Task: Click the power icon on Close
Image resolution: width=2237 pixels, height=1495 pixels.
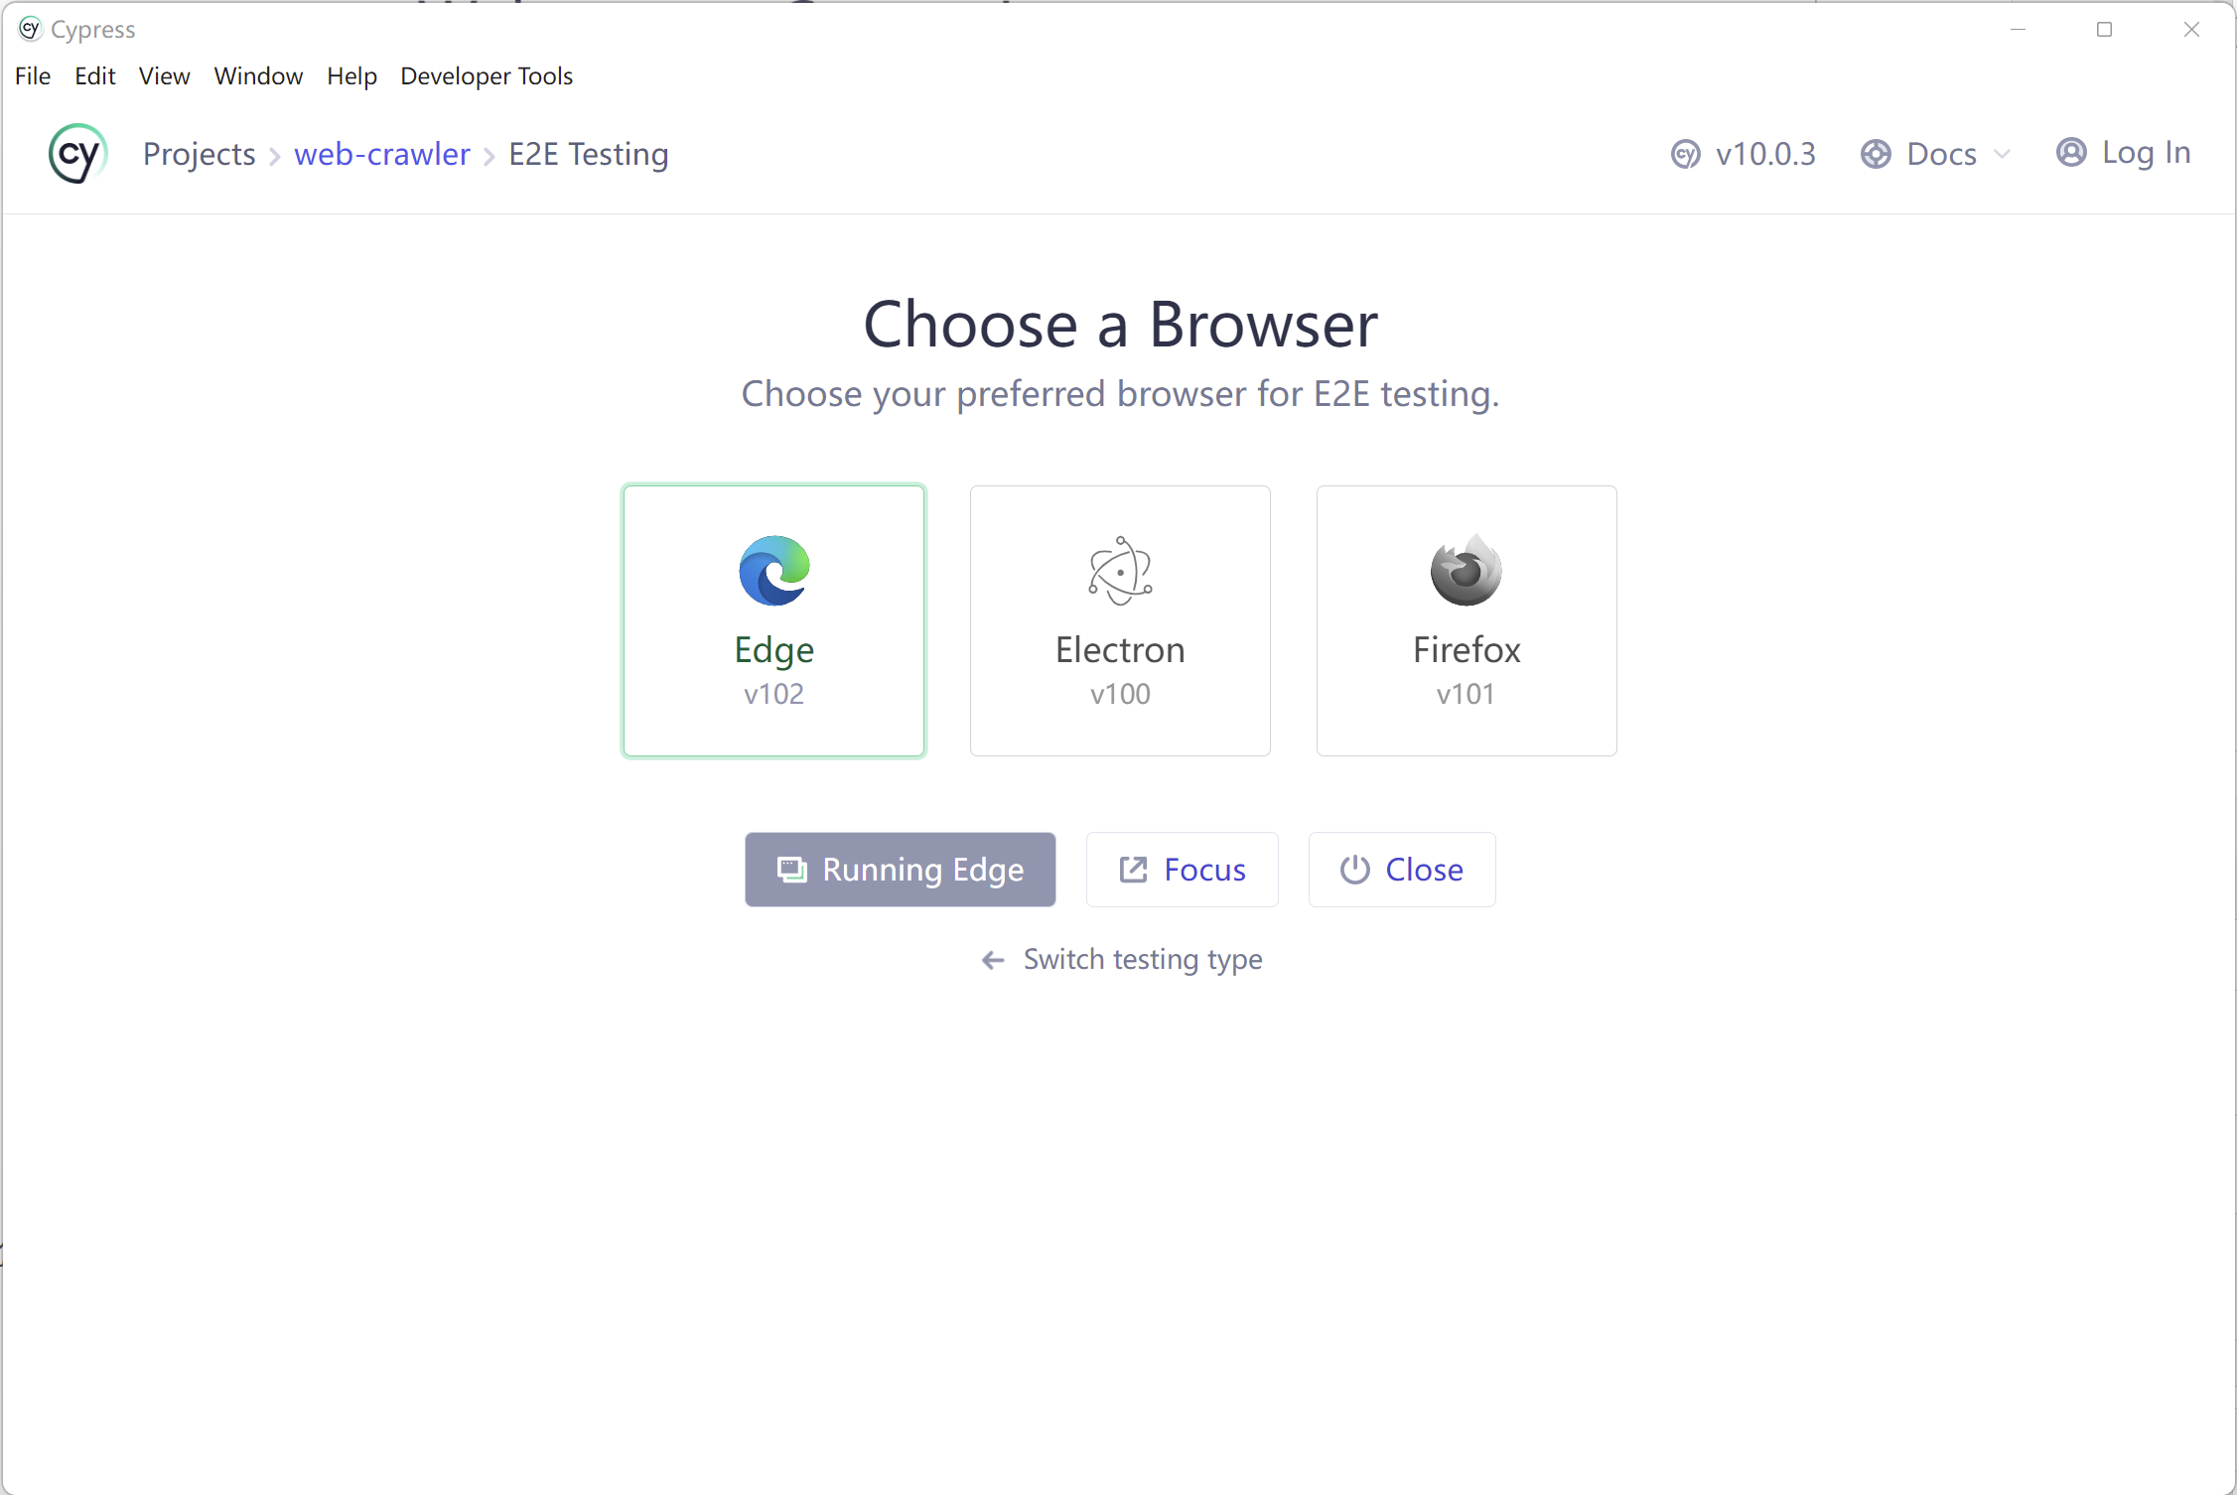Action: point(1355,870)
